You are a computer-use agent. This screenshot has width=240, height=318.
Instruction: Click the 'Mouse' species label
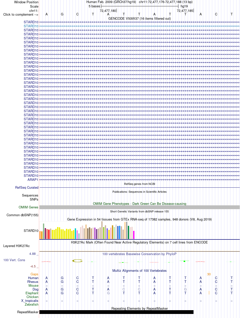tap(34, 285)
